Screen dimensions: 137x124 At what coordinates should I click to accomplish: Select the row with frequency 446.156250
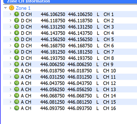70,39
